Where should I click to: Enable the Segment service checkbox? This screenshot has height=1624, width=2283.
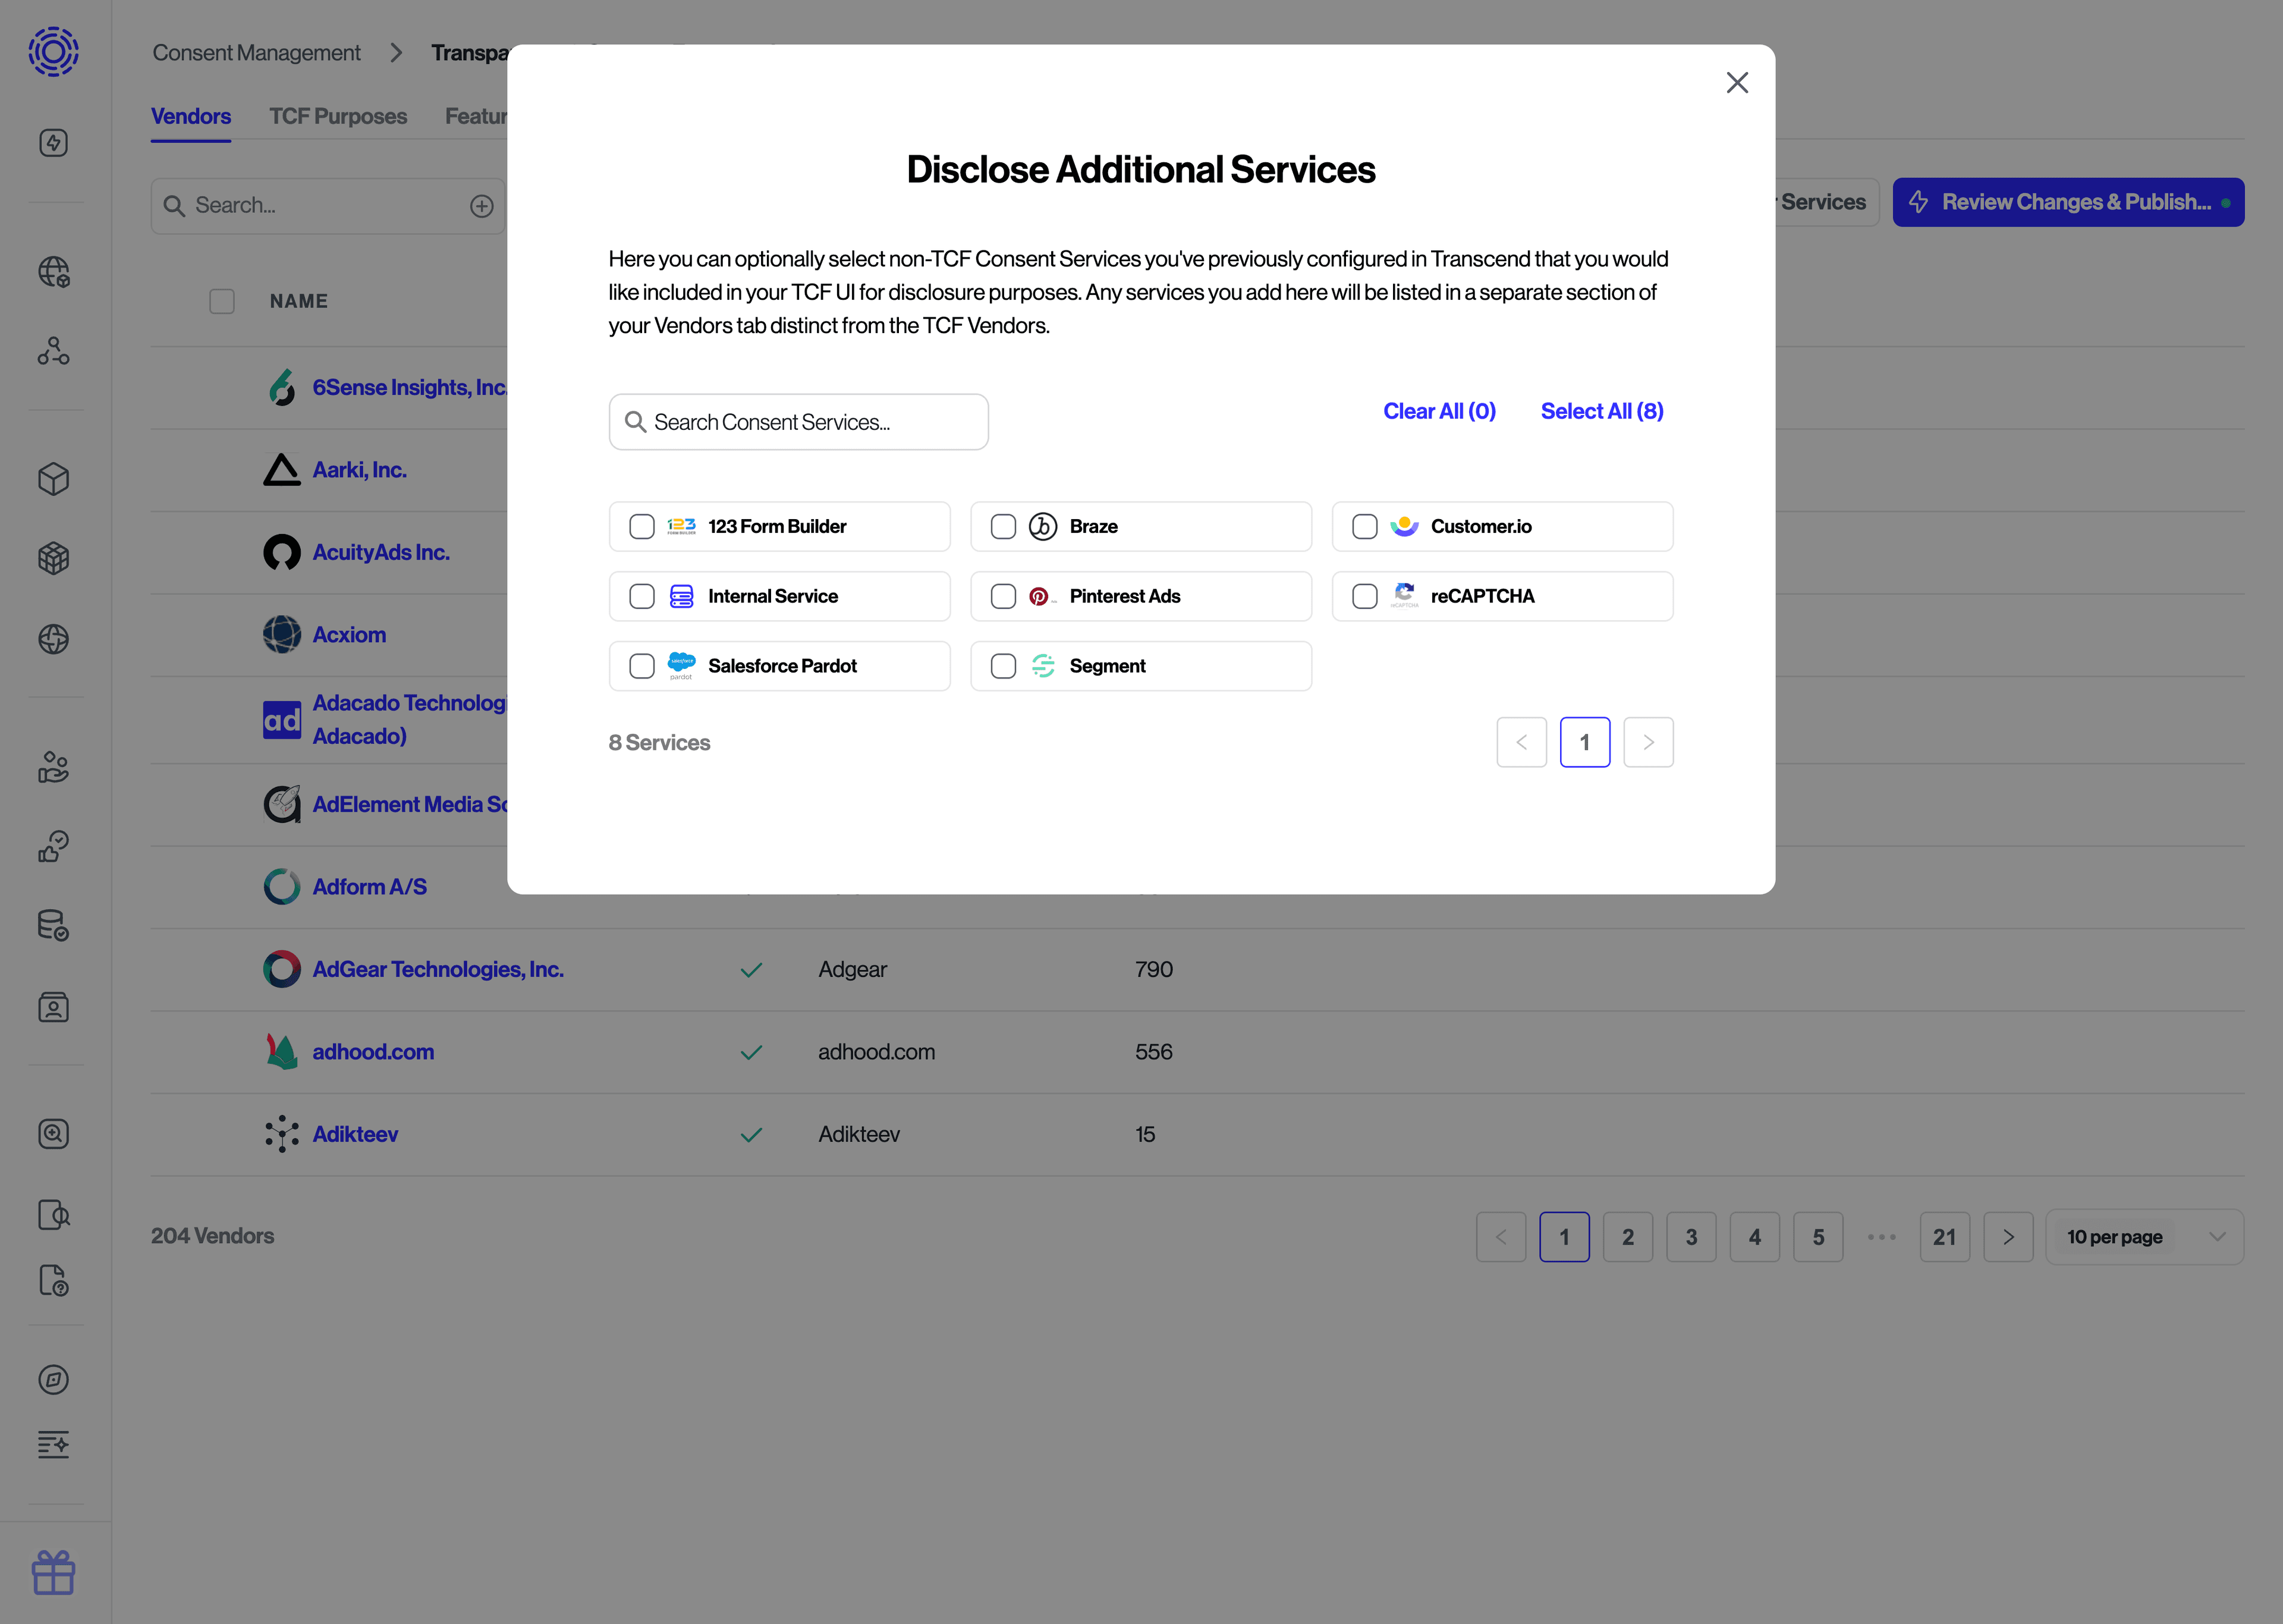pos(1004,665)
